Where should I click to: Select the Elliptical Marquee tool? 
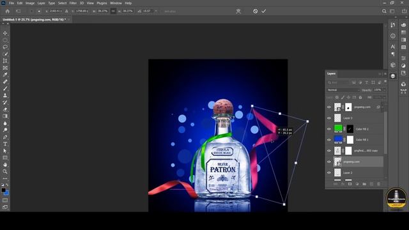click(5, 40)
